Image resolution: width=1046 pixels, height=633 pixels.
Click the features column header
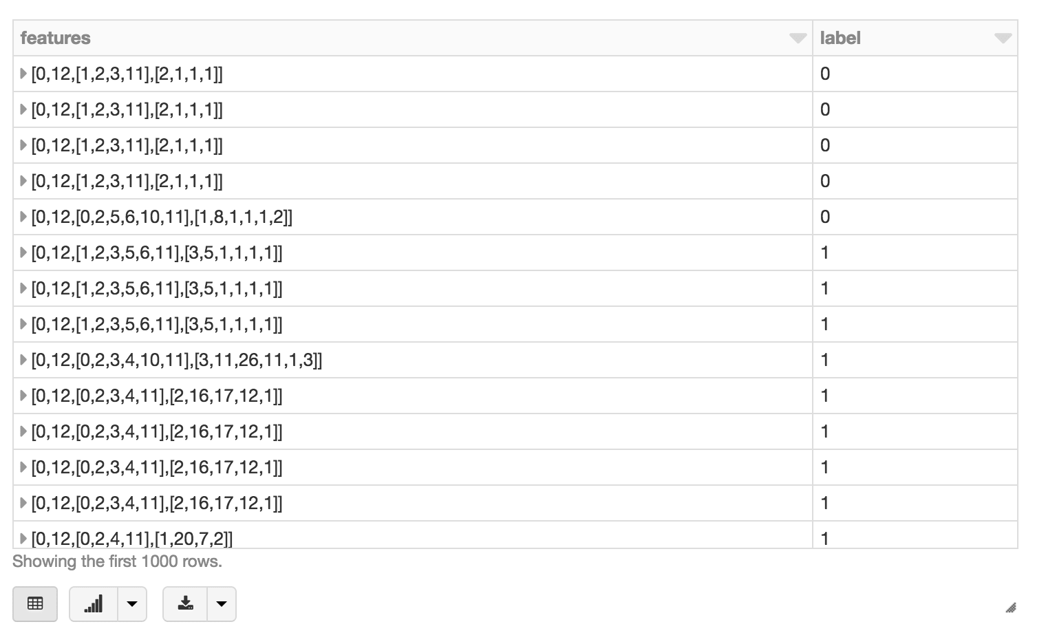click(56, 38)
